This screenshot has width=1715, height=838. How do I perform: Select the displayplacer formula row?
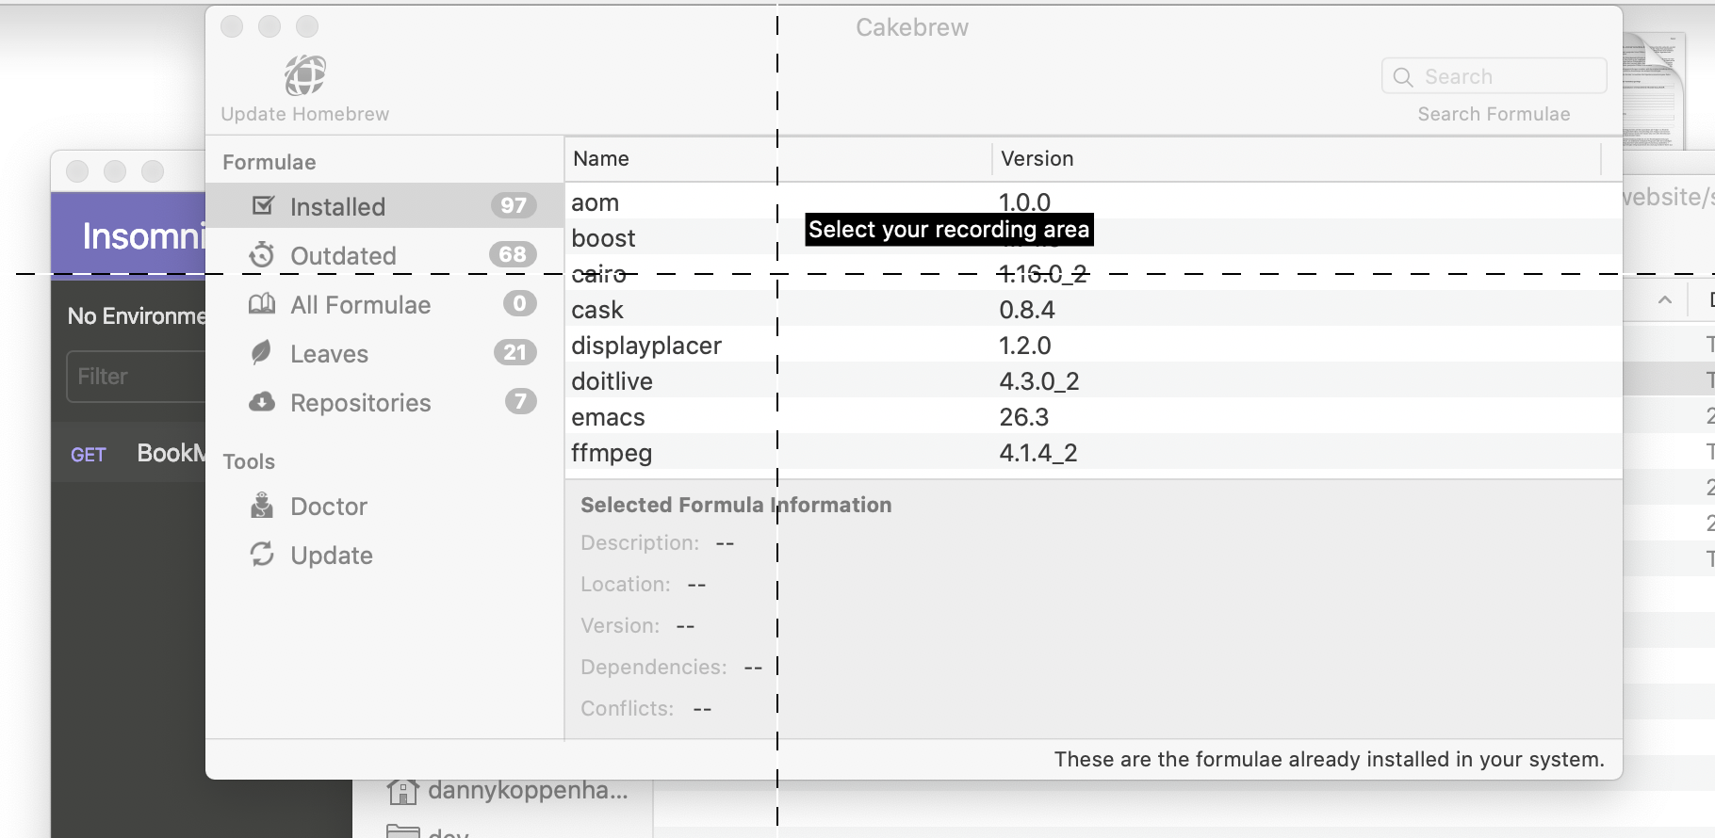[1094, 345]
